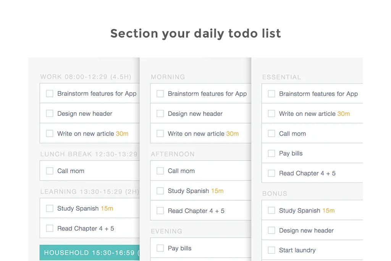
Task: Click the 'Bonus' section heading
Action: click(275, 194)
